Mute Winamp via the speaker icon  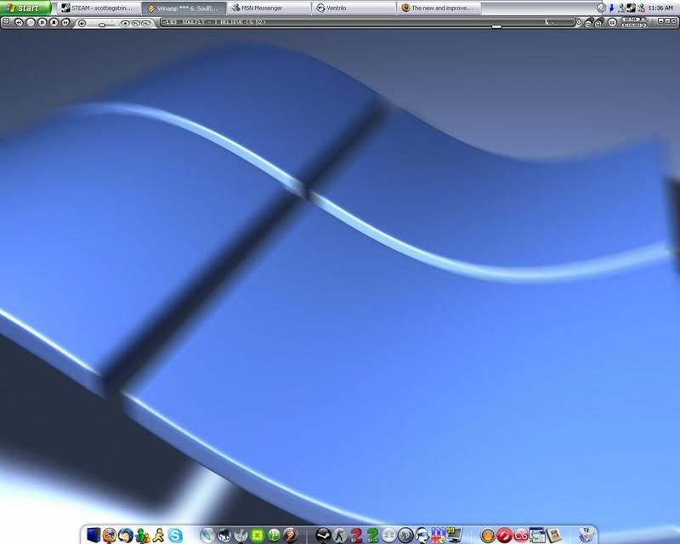[x=82, y=24]
